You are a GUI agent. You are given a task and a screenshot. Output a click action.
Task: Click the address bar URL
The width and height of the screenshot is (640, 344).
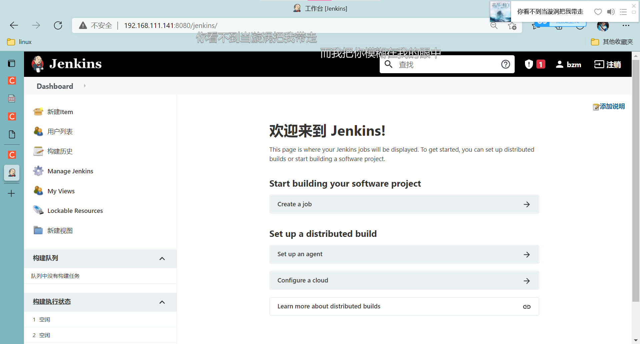[x=171, y=26]
